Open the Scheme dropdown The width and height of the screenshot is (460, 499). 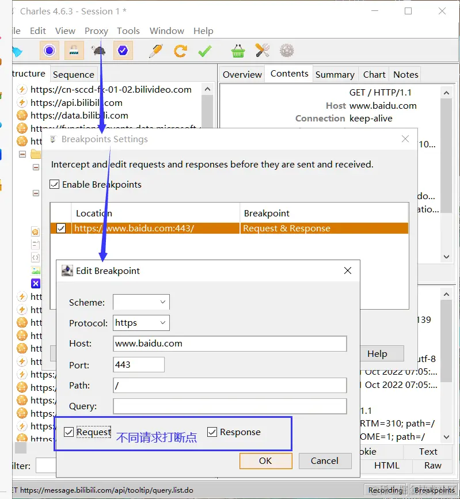click(142, 302)
